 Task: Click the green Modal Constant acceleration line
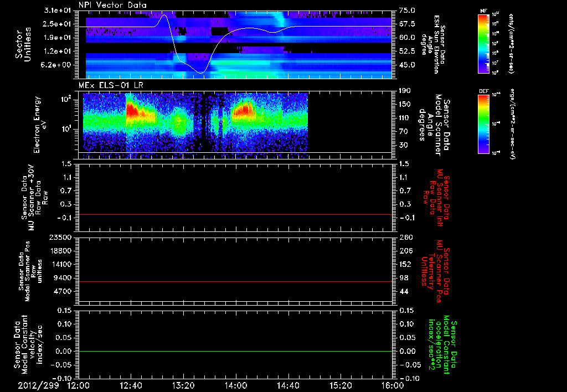click(x=235, y=351)
